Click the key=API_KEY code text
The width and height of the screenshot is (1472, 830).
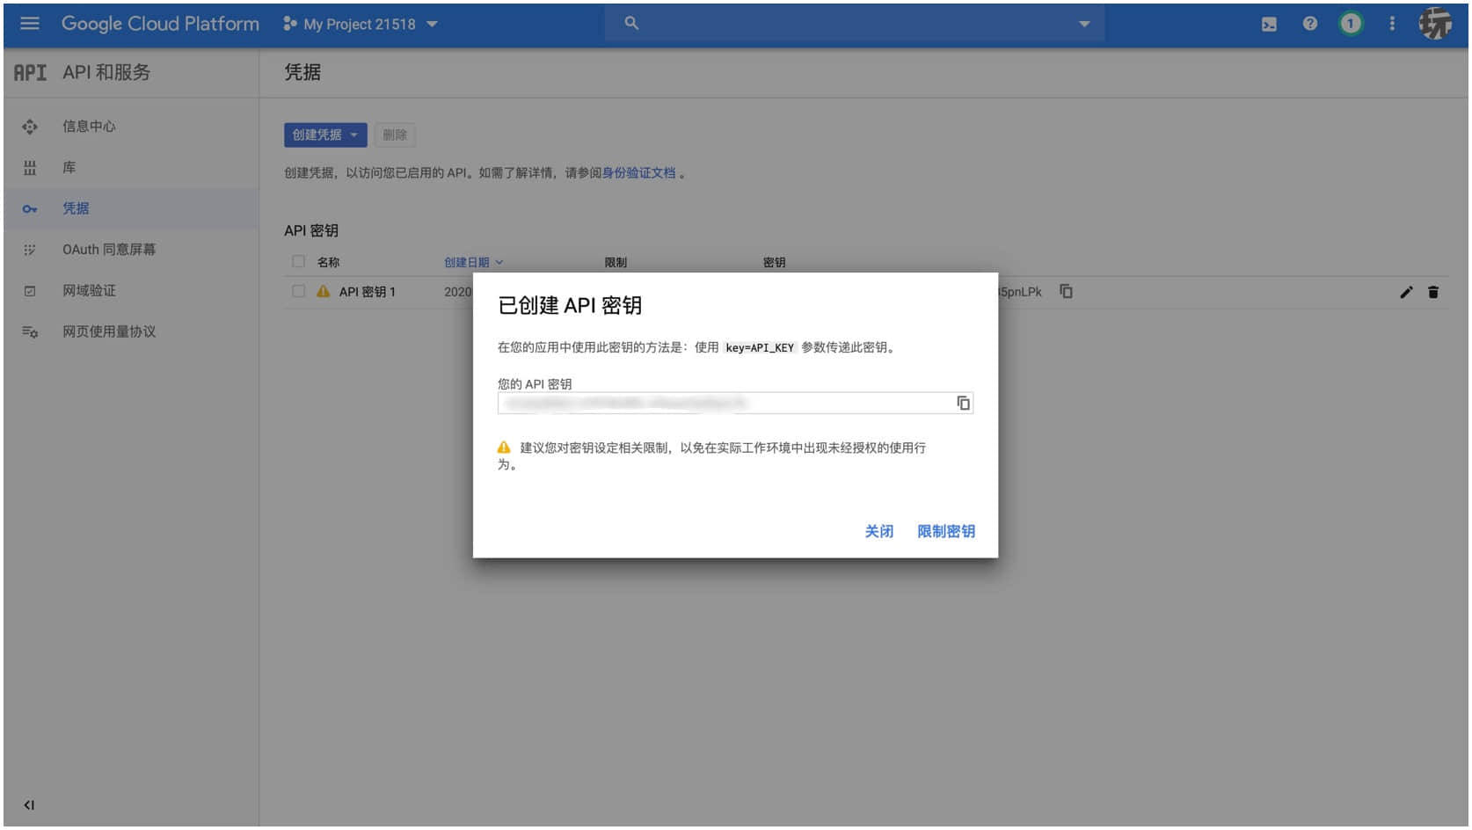click(760, 348)
